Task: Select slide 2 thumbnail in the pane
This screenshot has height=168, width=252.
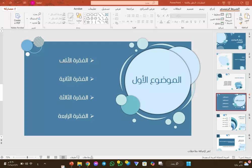Action: [x=231, y=61]
